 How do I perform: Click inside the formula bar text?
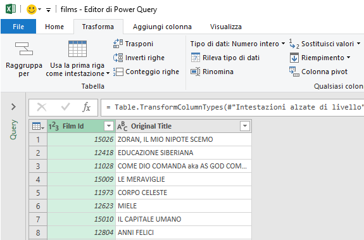(234, 107)
